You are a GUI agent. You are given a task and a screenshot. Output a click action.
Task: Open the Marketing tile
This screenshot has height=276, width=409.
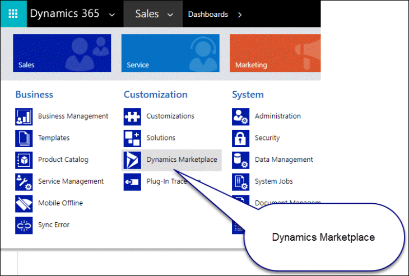pyautogui.click(x=275, y=53)
